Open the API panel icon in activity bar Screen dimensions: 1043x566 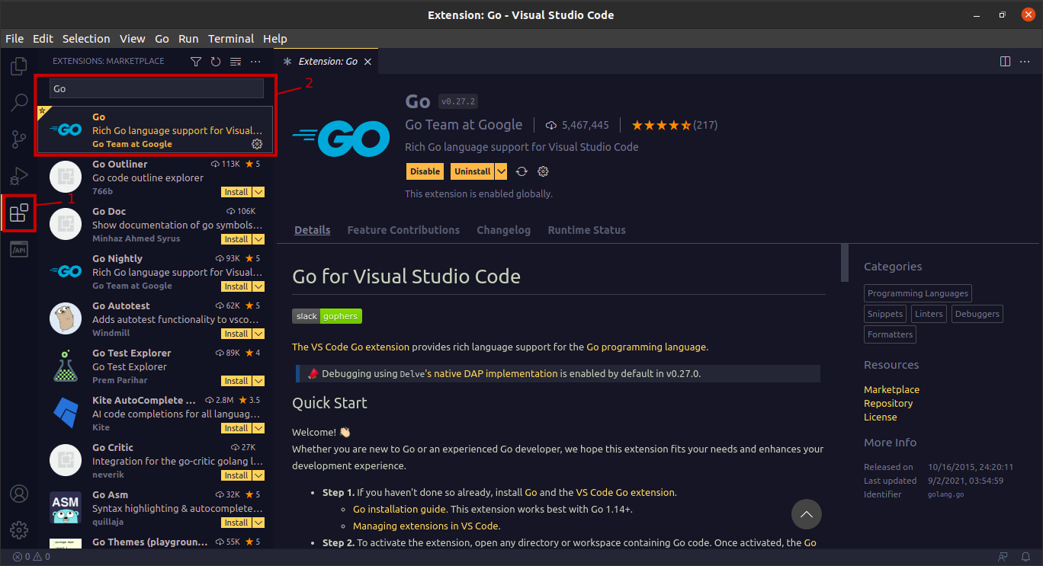[x=19, y=249]
